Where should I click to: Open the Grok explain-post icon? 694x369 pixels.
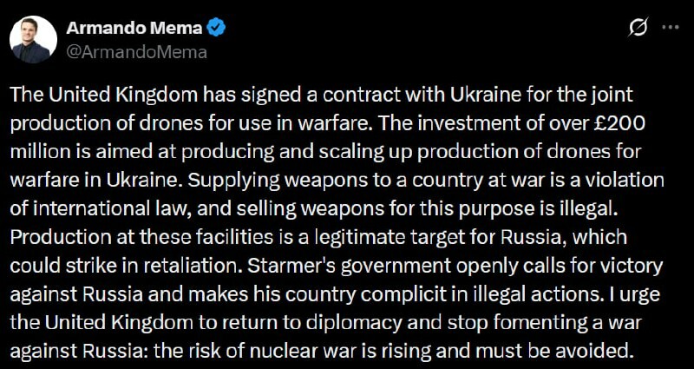point(638,28)
